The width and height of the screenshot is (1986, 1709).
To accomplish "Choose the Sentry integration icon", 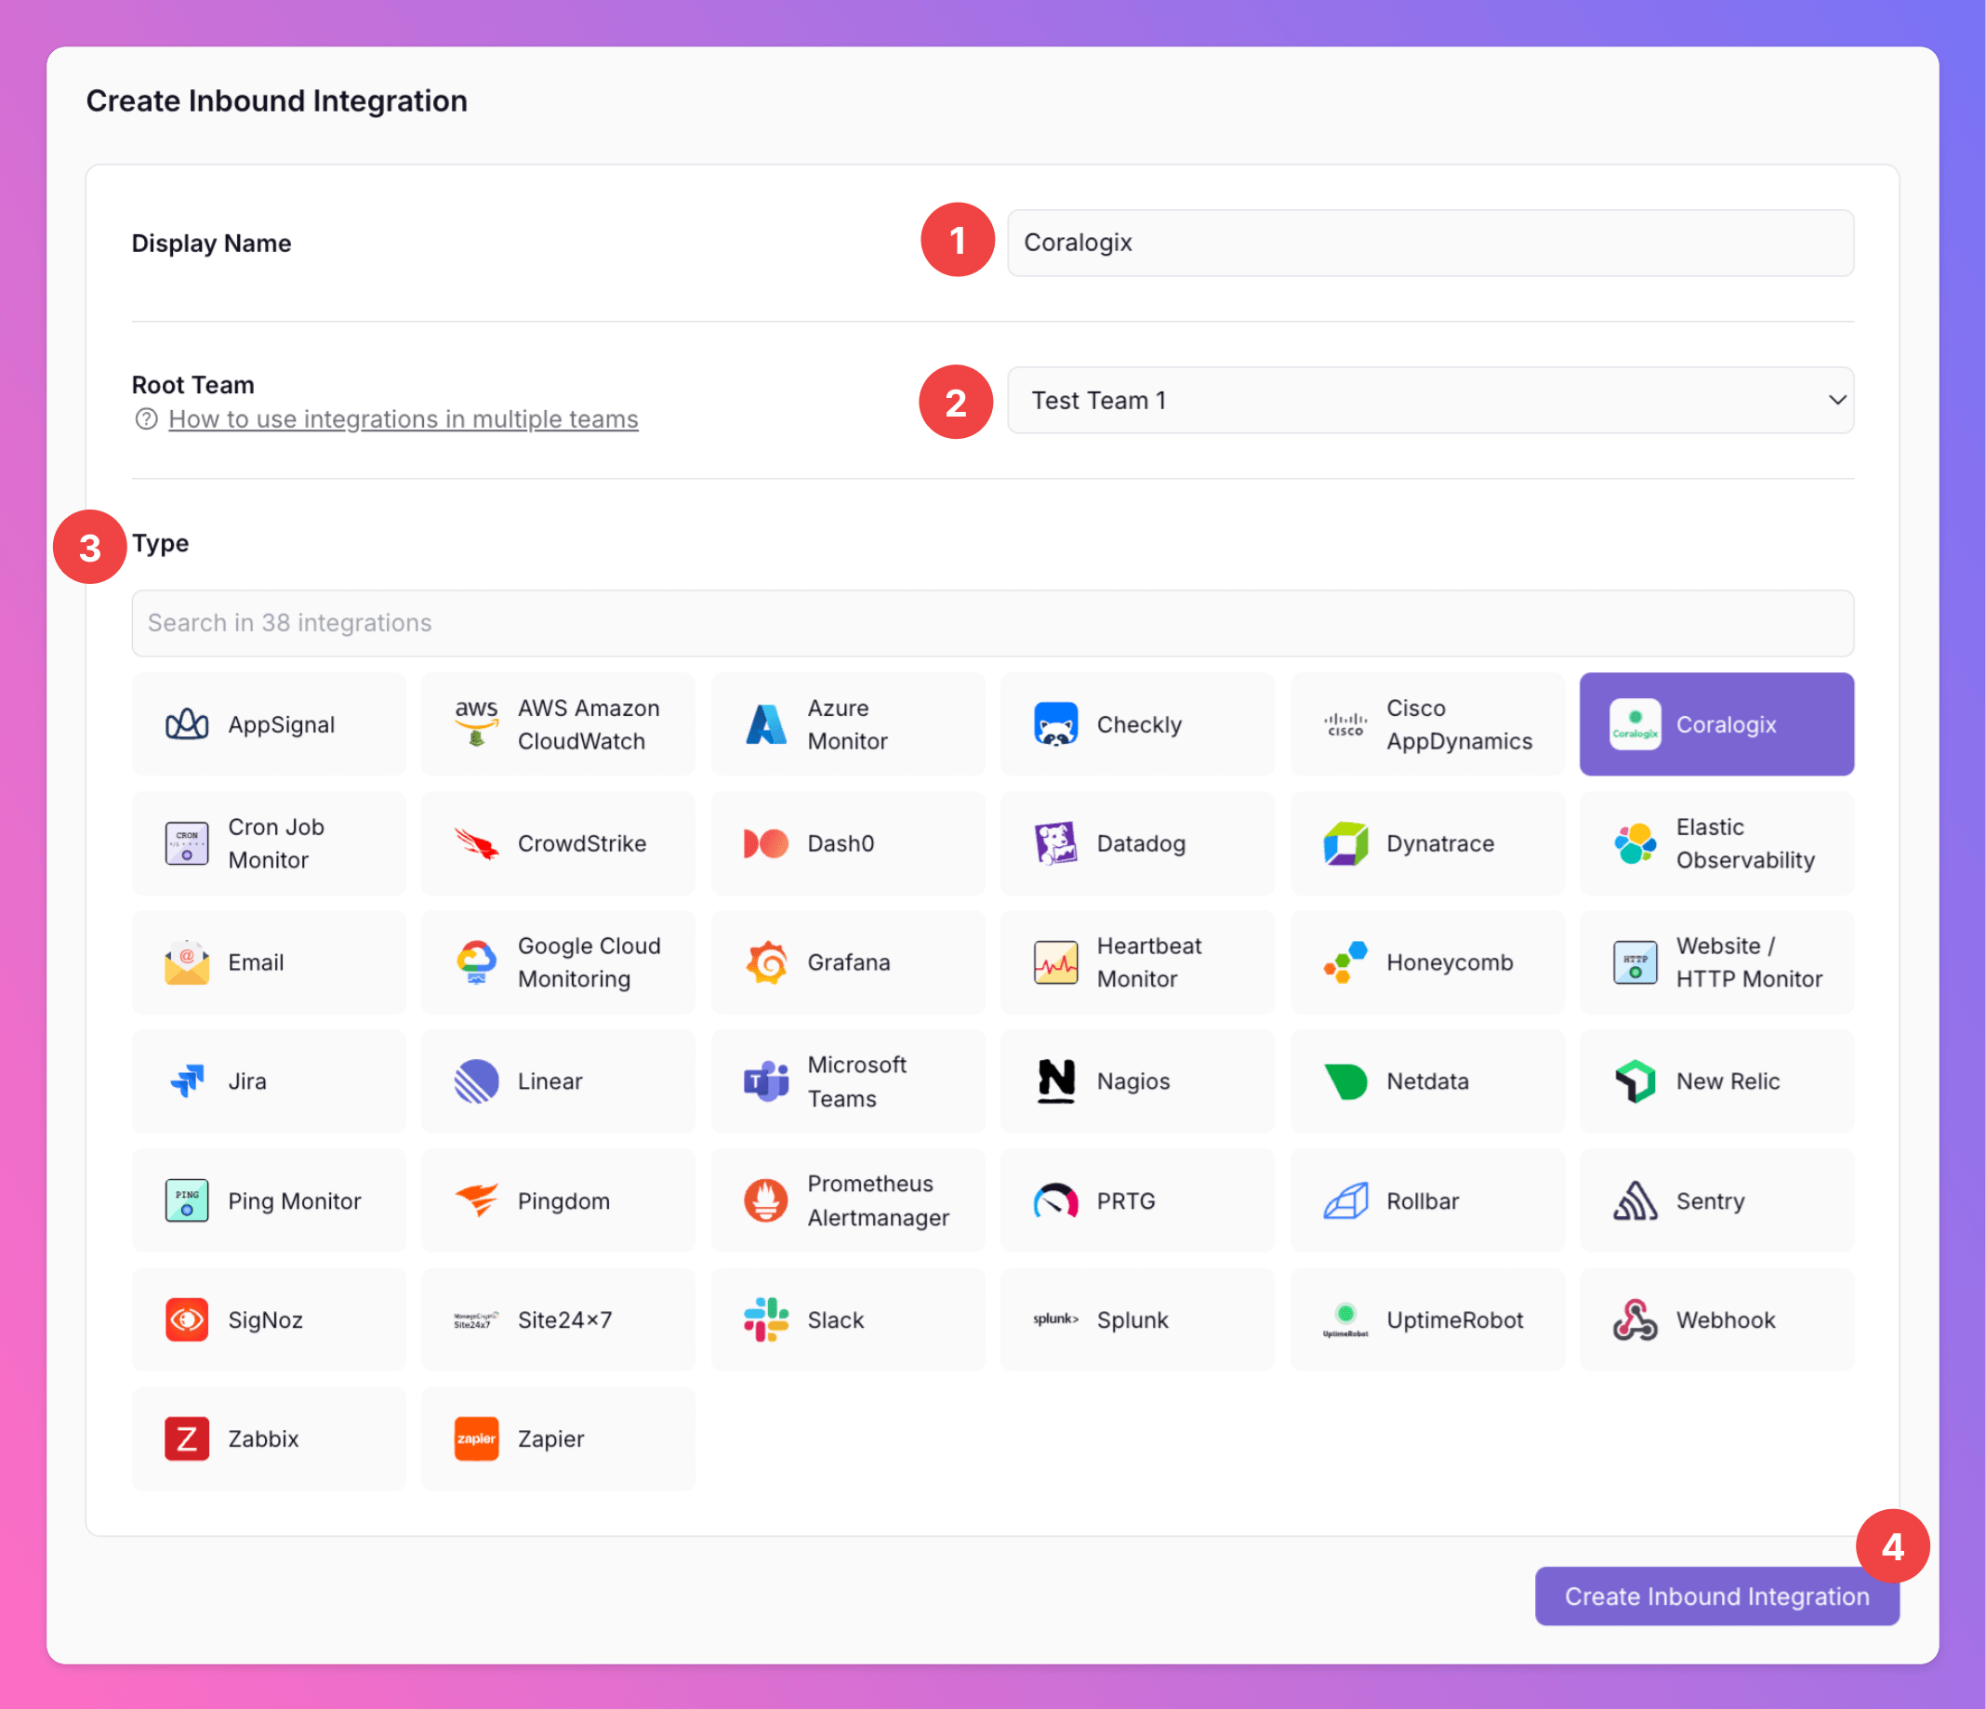I will (x=1635, y=1201).
